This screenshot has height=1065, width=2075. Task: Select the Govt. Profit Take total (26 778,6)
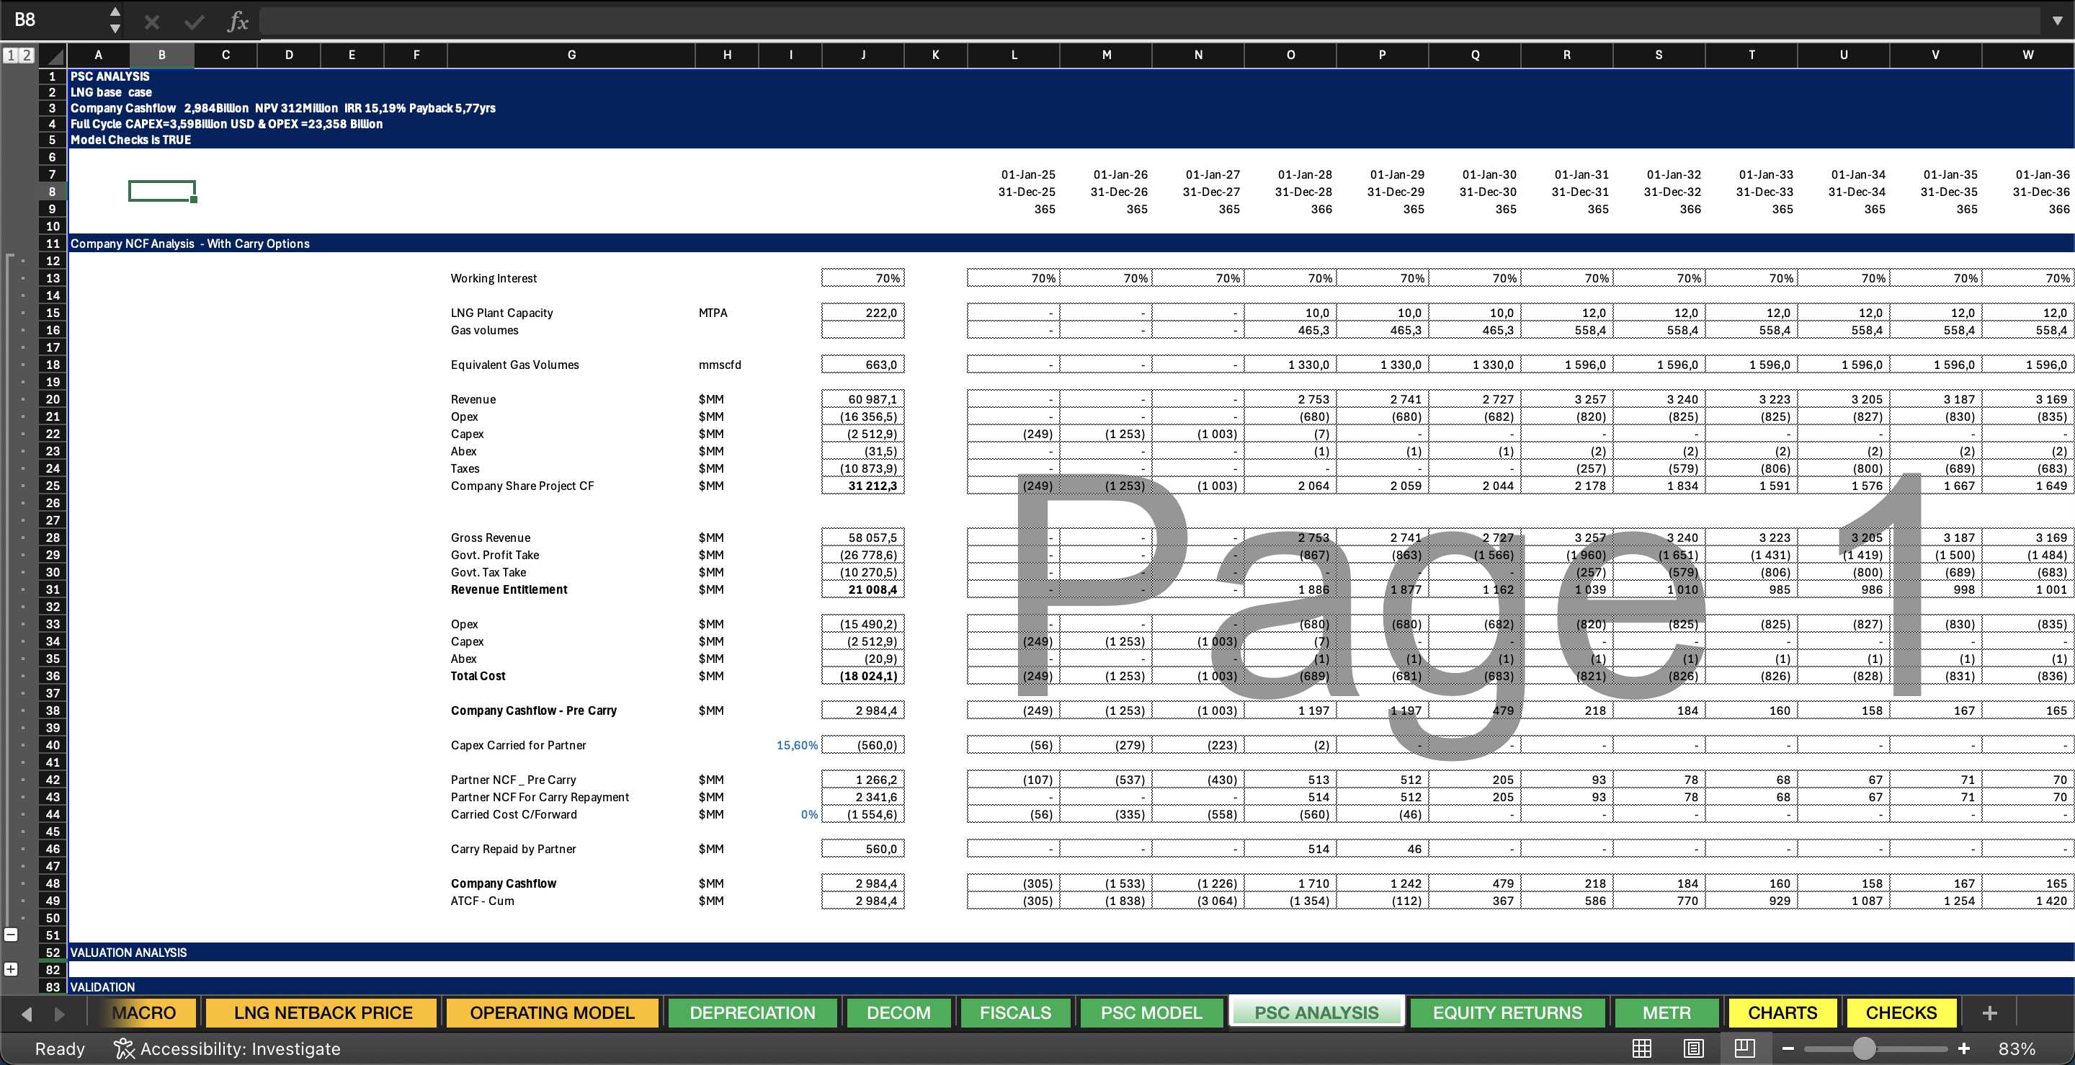(862, 555)
